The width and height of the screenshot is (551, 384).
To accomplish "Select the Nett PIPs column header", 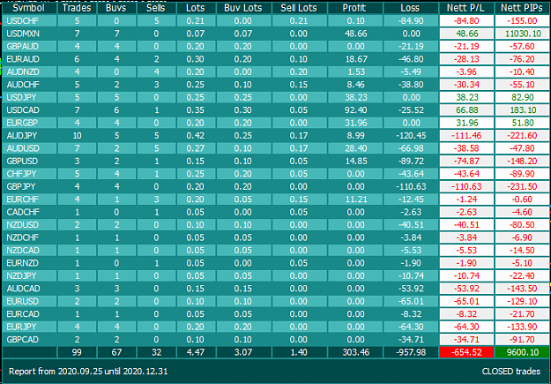I will pyautogui.click(x=522, y=8).
